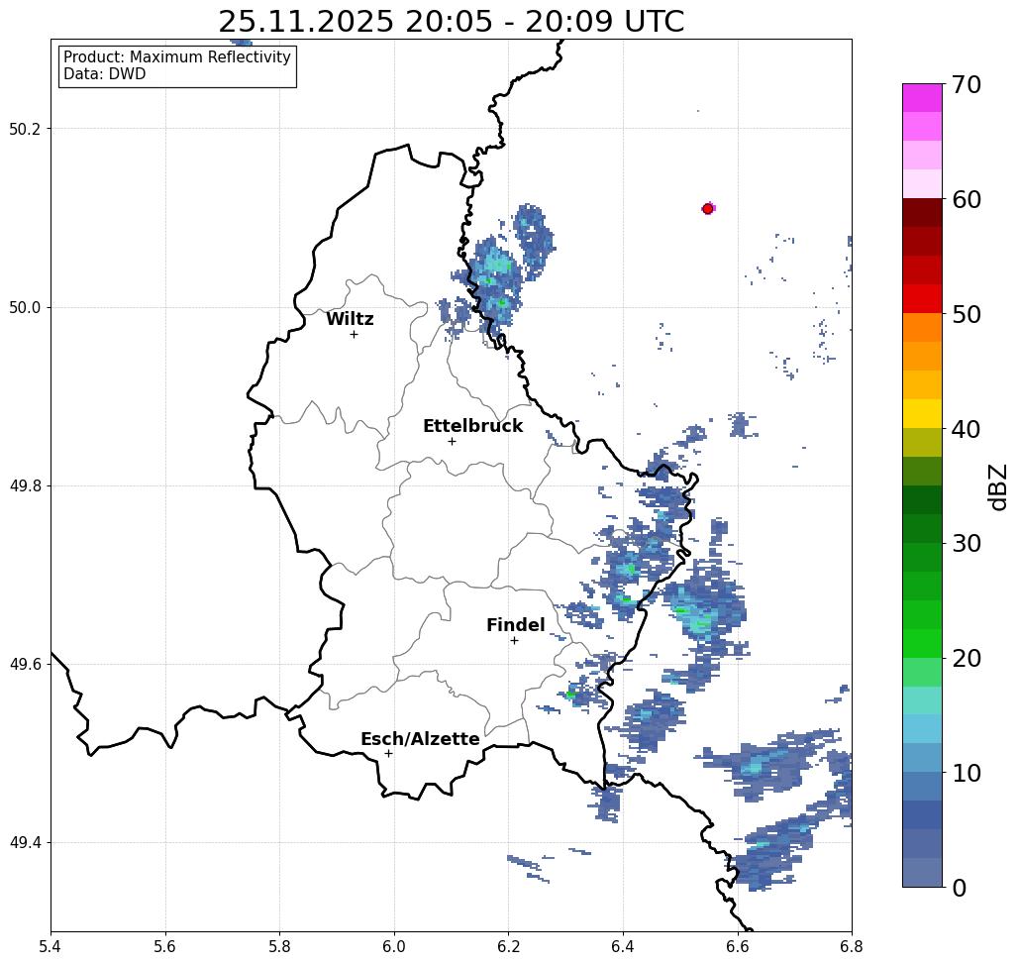
Task: Click the 6.8 longitude tick label
Action: pyautogui.click(x=852, y=947)
